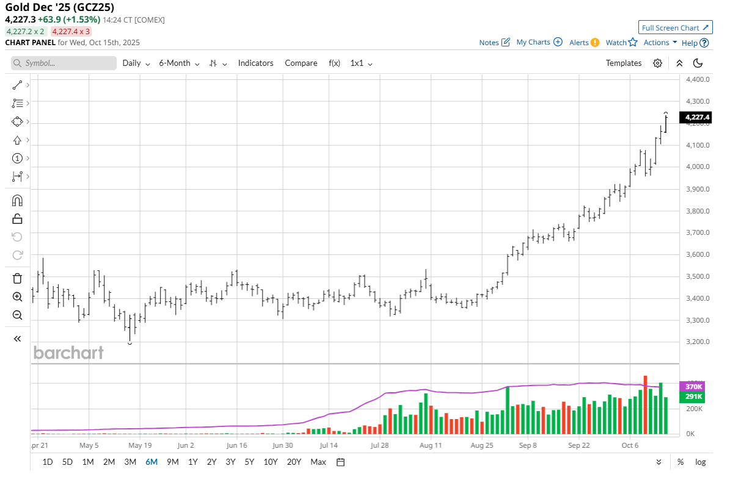Open the Daily interval dropdown
Image resolution: width=730 pixels, height=477 pixels.
(x=136, y=63)
